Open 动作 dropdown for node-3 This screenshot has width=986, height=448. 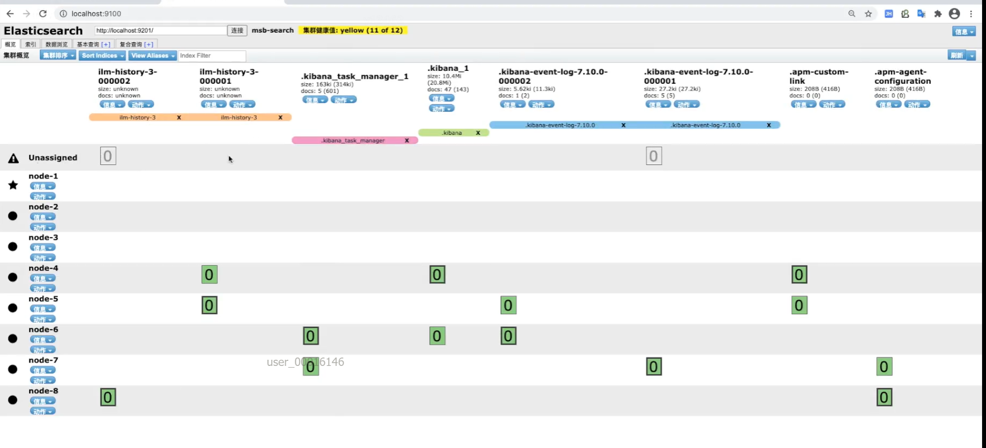click(43, 258)
